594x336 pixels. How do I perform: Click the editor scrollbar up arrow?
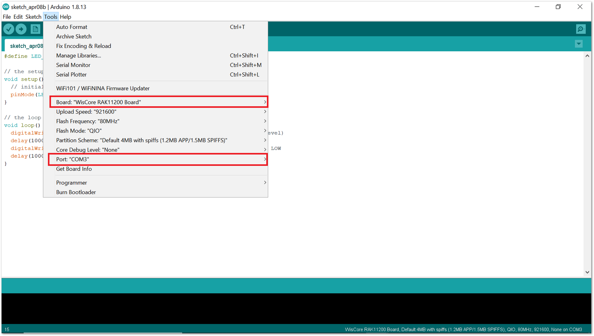click(587, 56)
